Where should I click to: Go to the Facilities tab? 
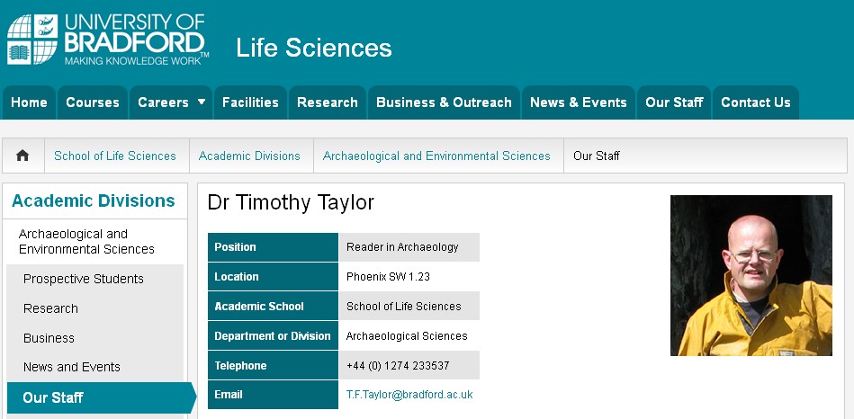[250, 103]
